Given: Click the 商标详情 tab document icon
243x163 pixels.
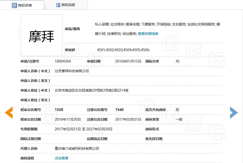Looking at the screenshot, I should 14,5.
